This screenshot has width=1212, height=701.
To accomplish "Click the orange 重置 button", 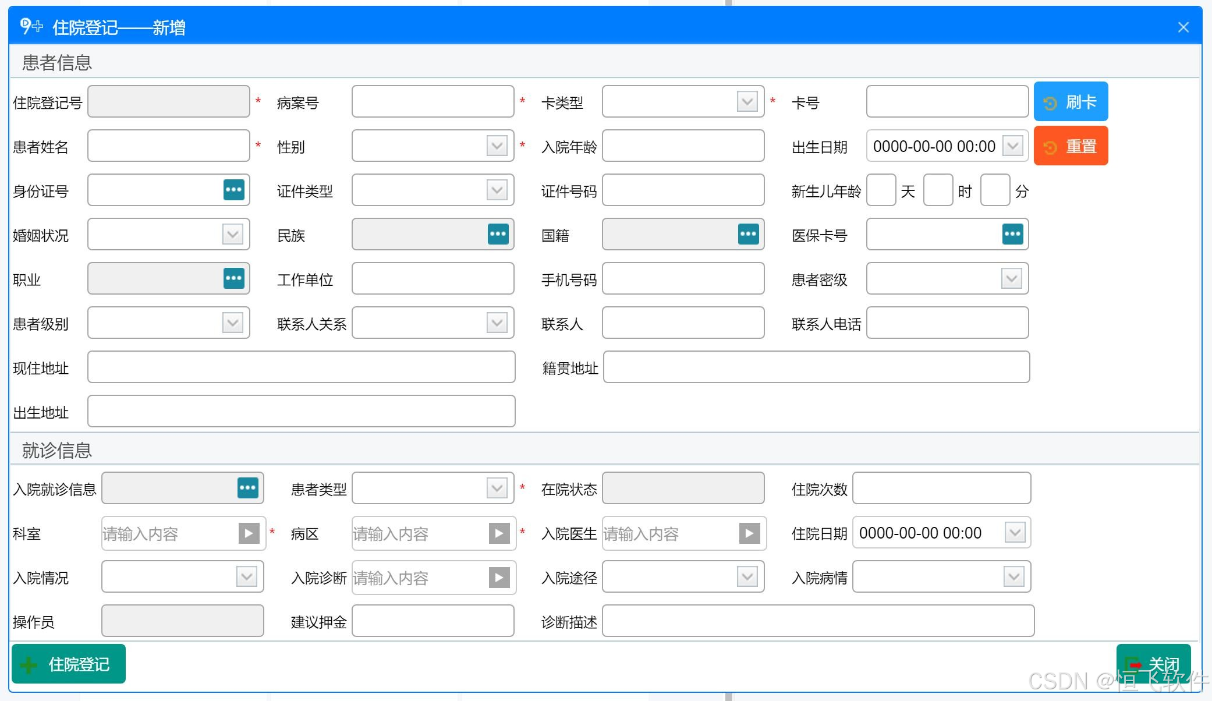I will pos(1071,146).
